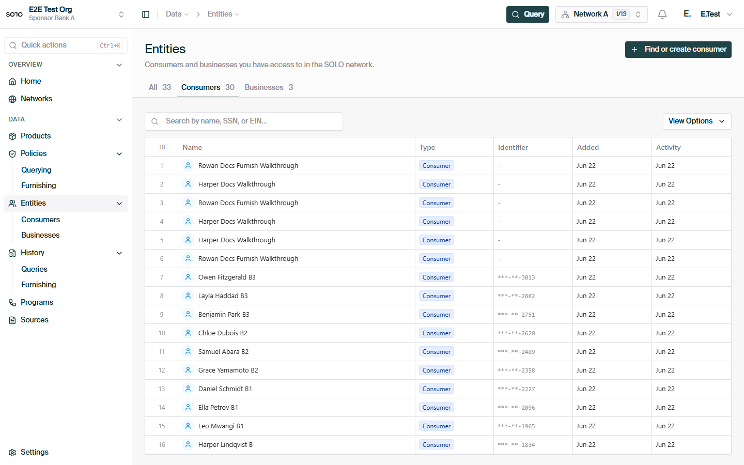The width and height of the screenshot is (744, 465).
Task: Click the Products box icon
Action: [12, 136]
